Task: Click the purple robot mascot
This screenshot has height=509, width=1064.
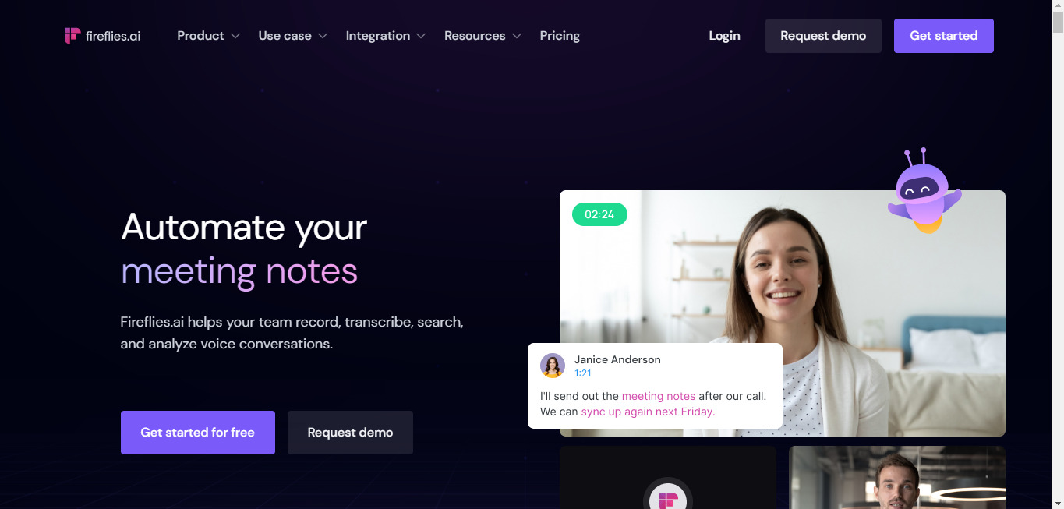Action: pos(924,191)
